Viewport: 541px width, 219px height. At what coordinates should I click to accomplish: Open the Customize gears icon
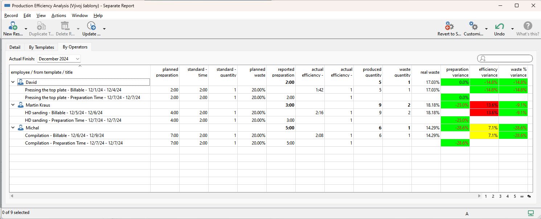(473, 26)
